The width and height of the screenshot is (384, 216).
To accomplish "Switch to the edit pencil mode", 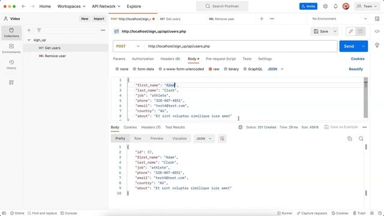I will click(350, 31).
